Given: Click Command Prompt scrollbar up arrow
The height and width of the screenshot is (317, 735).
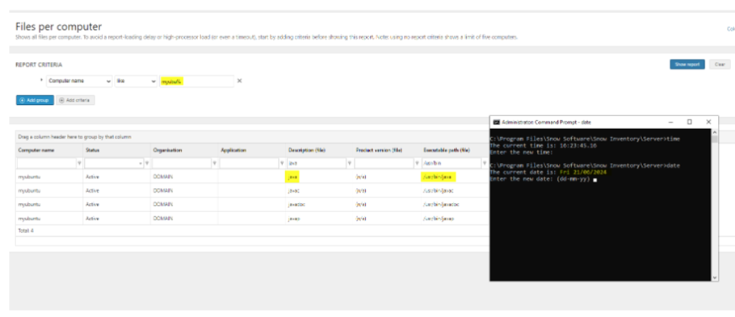Looking at the screenshot, I should coord(714,132).
